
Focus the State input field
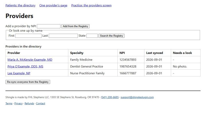tap(92, 36)
